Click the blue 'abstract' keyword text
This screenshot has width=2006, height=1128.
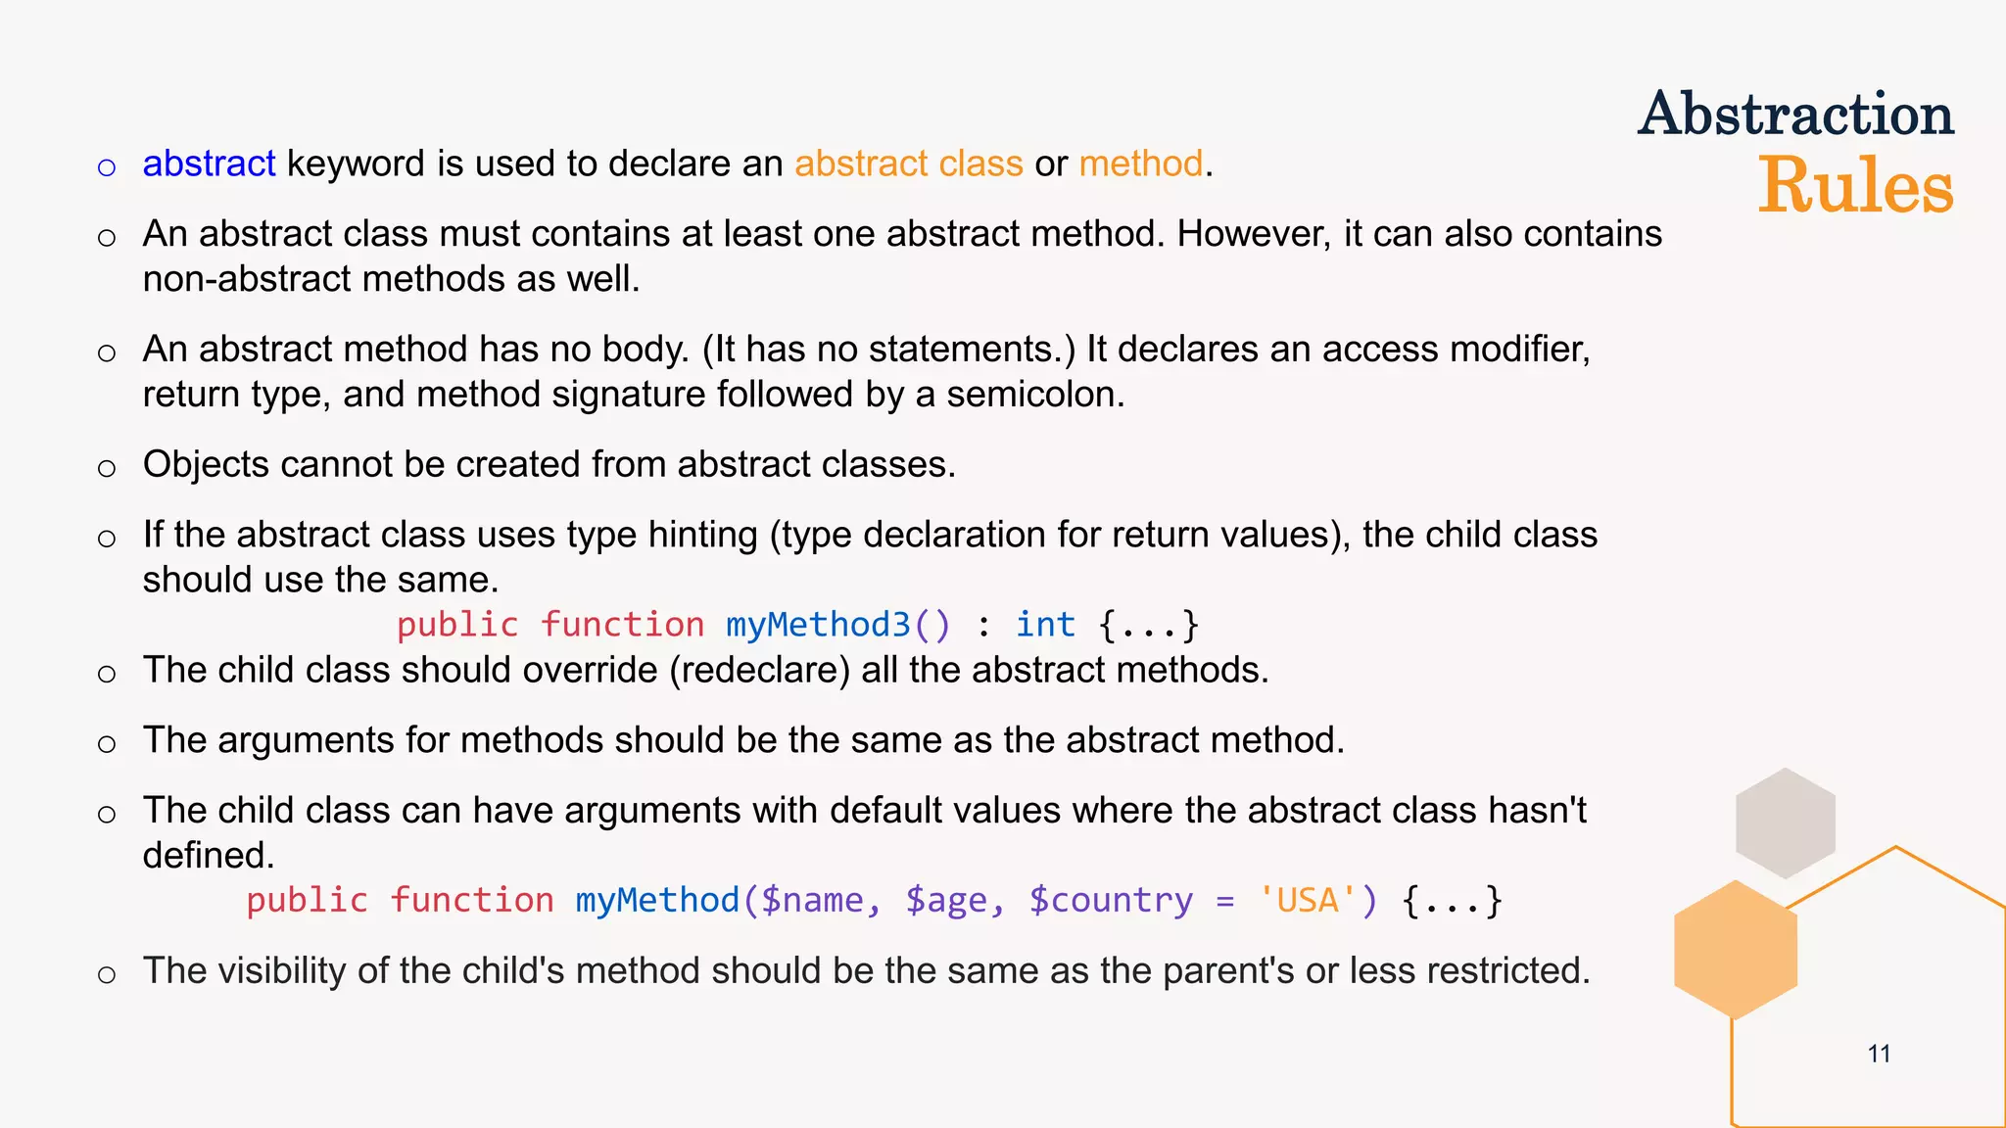209,164
